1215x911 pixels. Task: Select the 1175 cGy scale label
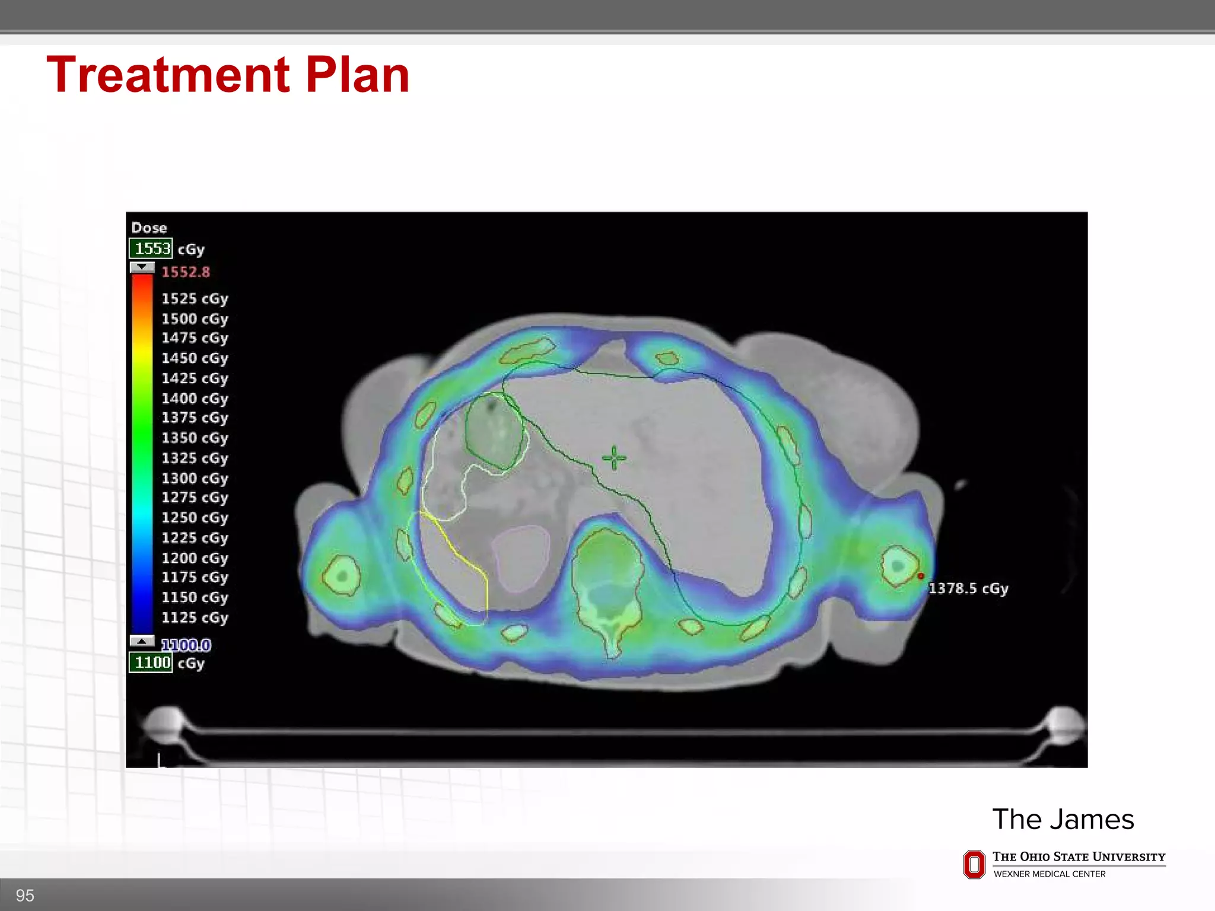(x=195, y=578)
